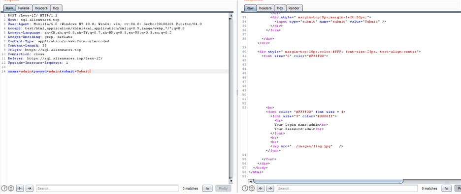Image resolution: width=461 pixels, height=194 pixels.
Task: Toggle \n display in Request panel
Action: [207, 189]
